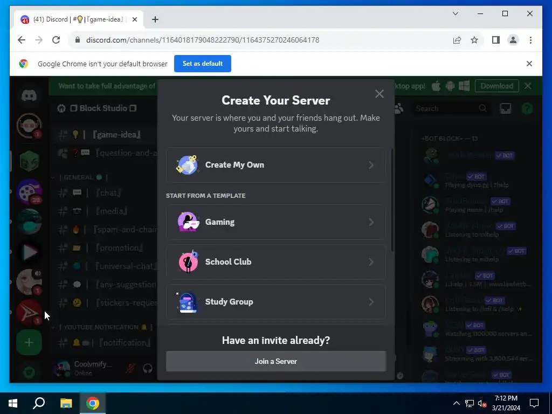Image resolution: width=552 pixels, height=414 pixels.
Task: Toggle microphone mute in user panel
Action: pyautogui.click(x=130, y=369)
